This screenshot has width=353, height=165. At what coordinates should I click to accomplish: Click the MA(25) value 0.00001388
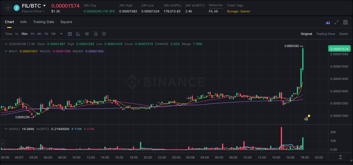click(x=62, y=51)
